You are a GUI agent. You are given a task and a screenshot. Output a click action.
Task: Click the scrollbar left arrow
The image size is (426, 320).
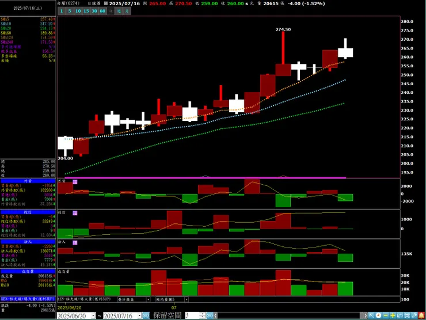click(x=215, y=315)
